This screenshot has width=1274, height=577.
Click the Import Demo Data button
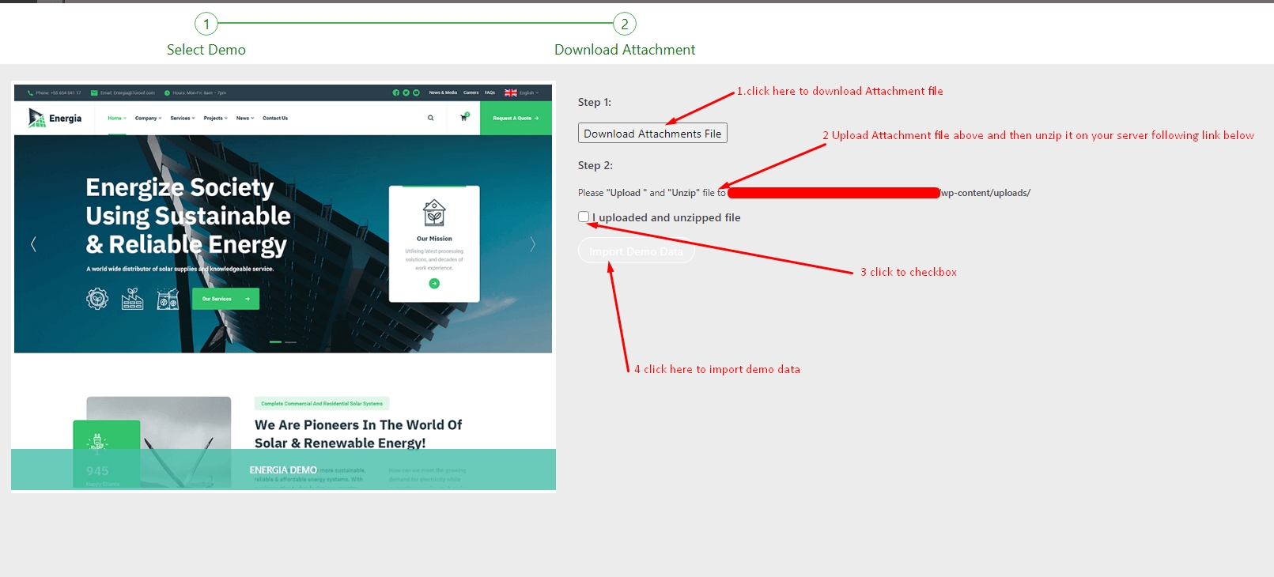point(637,251)
